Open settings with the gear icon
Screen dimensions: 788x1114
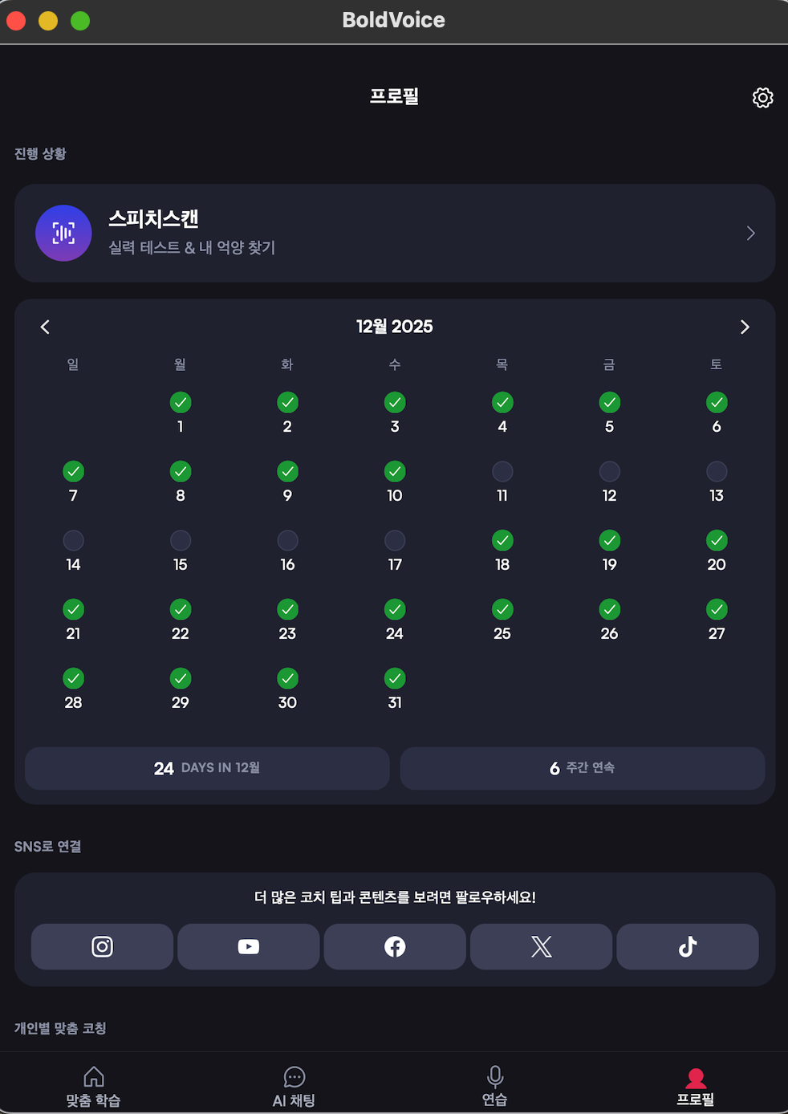[762, 98]
